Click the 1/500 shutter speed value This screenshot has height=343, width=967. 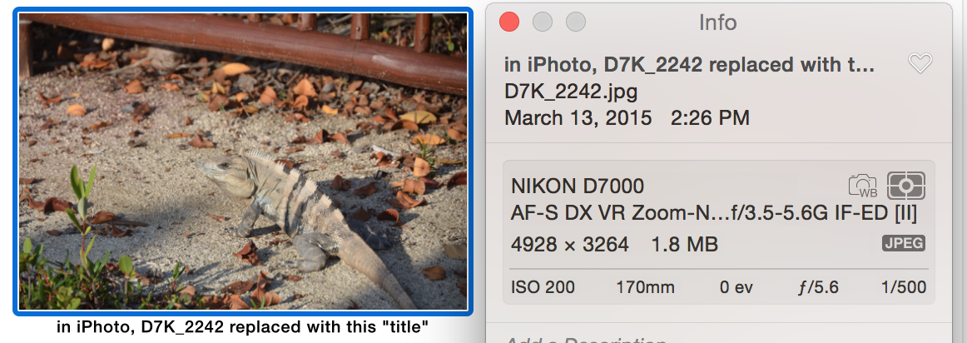pos(904,287)
